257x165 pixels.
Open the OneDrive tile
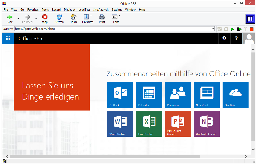click(x=236, y=95)
